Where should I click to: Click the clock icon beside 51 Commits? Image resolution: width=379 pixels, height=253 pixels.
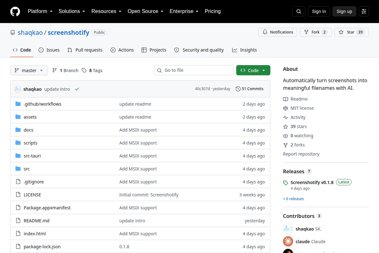point(238,89)
